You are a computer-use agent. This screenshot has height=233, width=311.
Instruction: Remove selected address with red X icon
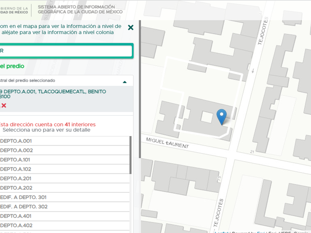tap(4, 105)
